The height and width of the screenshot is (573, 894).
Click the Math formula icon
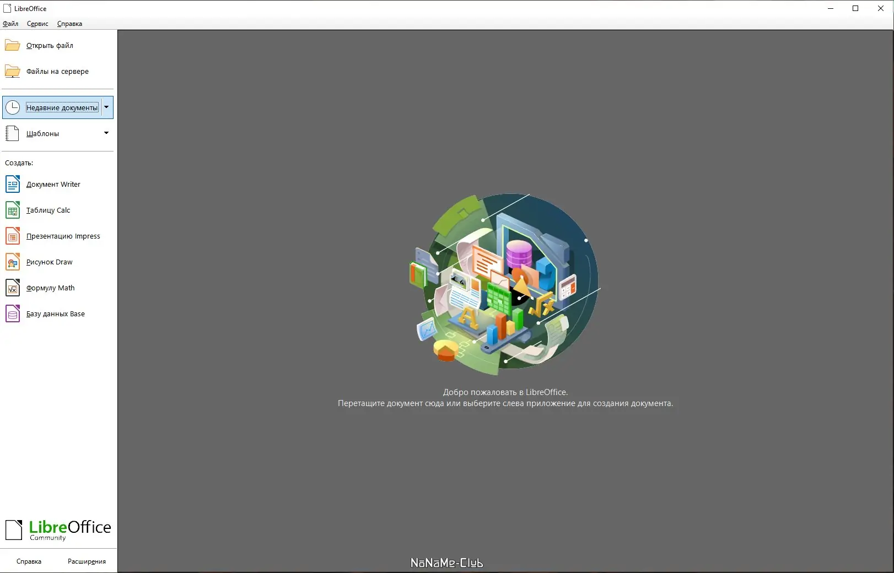point(13,288)
